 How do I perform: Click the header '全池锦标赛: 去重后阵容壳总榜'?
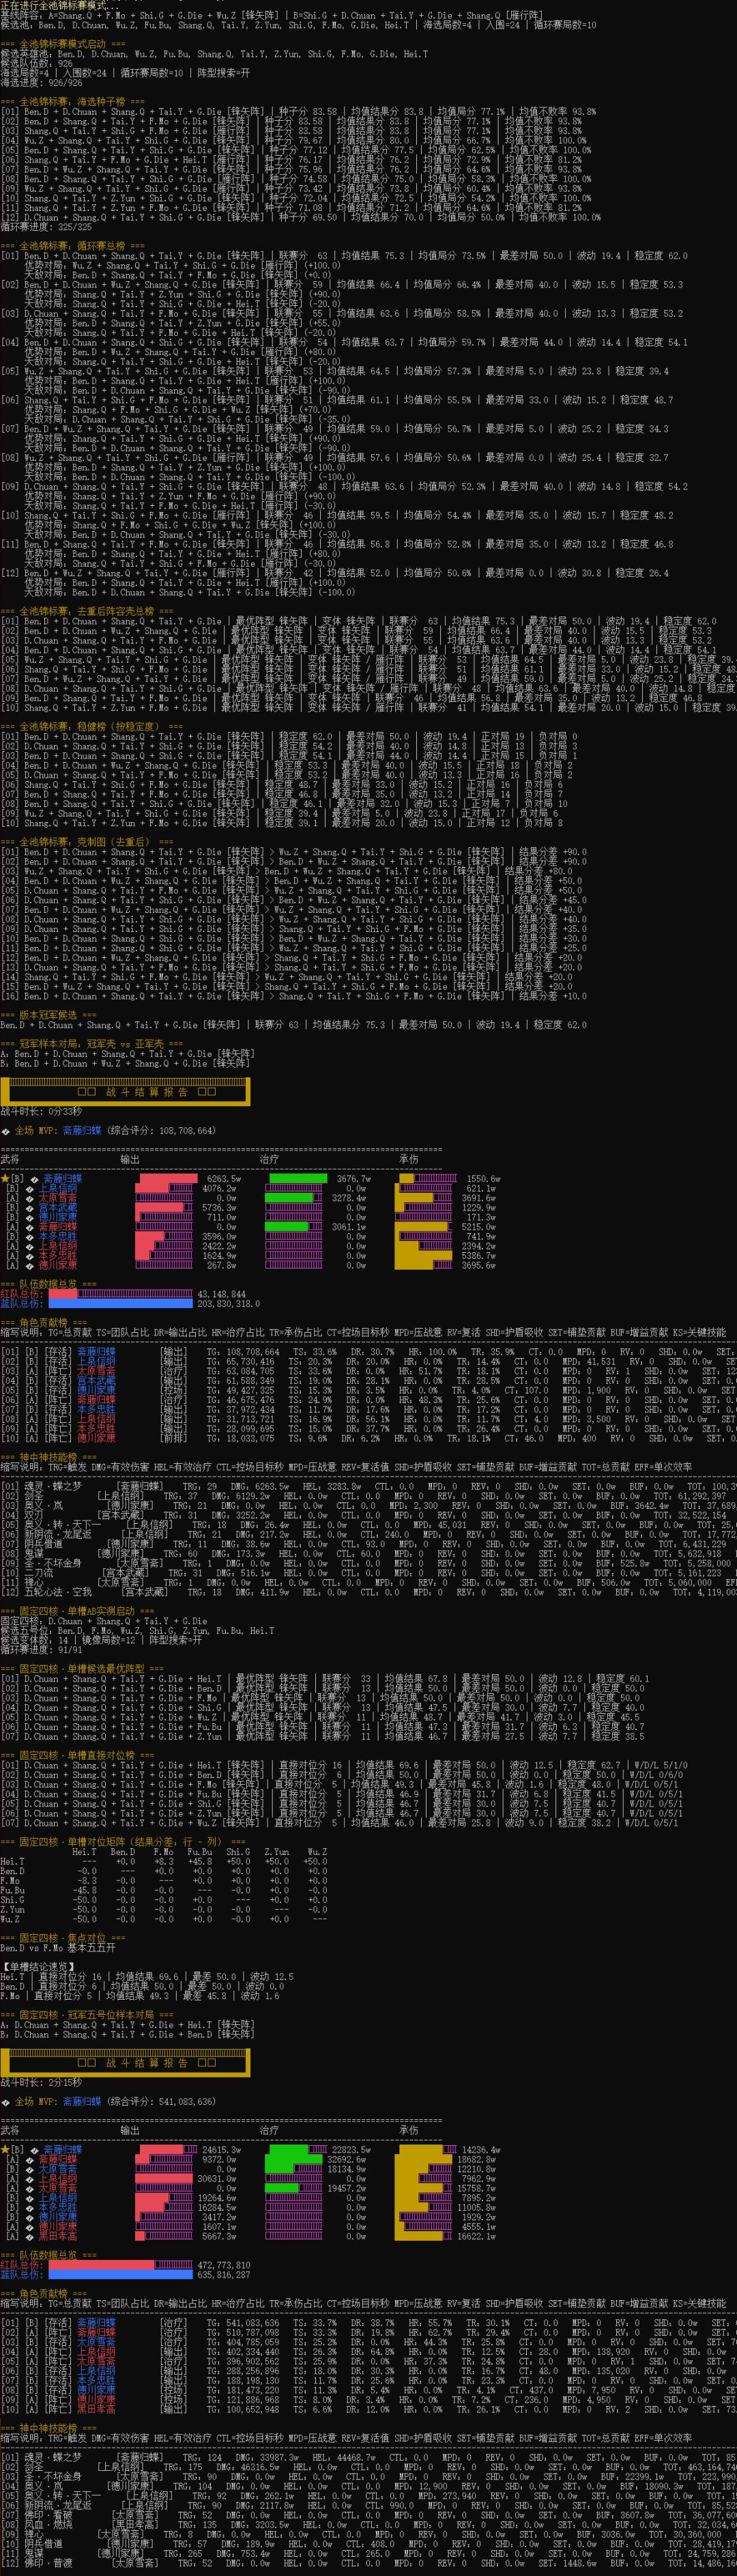click(87, 611)
